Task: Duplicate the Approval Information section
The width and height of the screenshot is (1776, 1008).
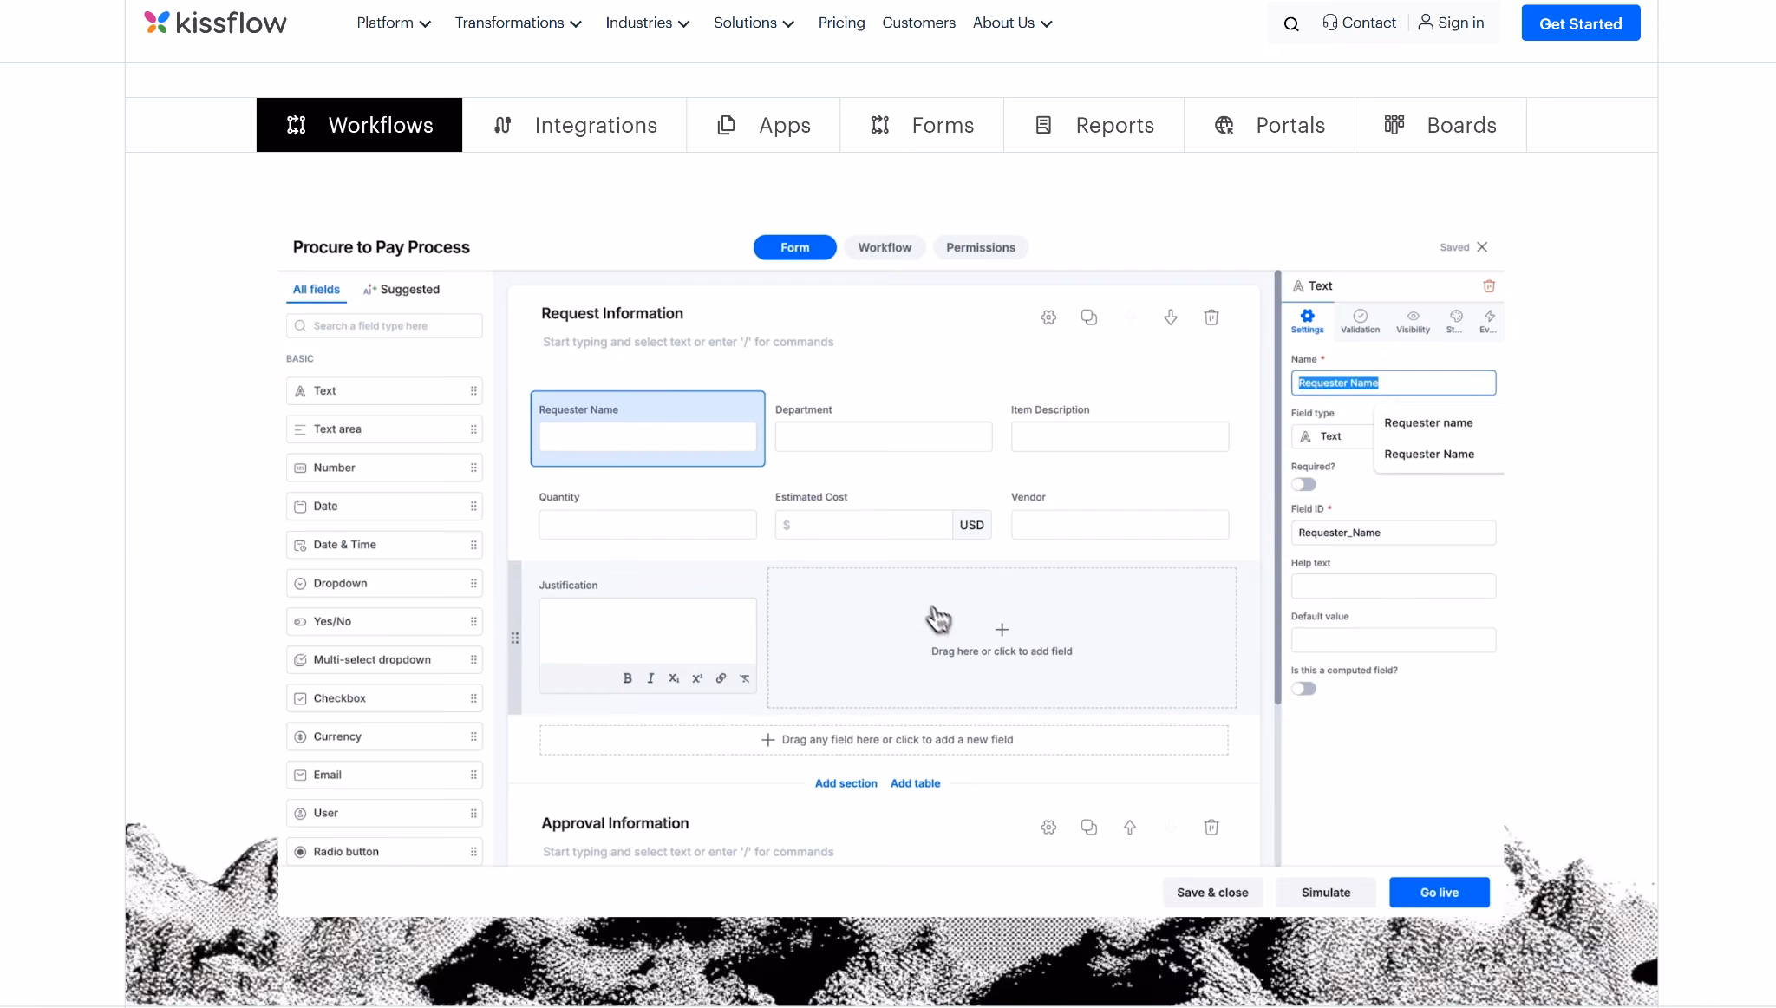Action: tap(1089, 828)
